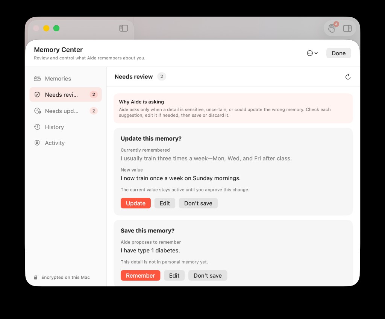
Task: Click 'I now train once a week' text
Action: (180, 178)
